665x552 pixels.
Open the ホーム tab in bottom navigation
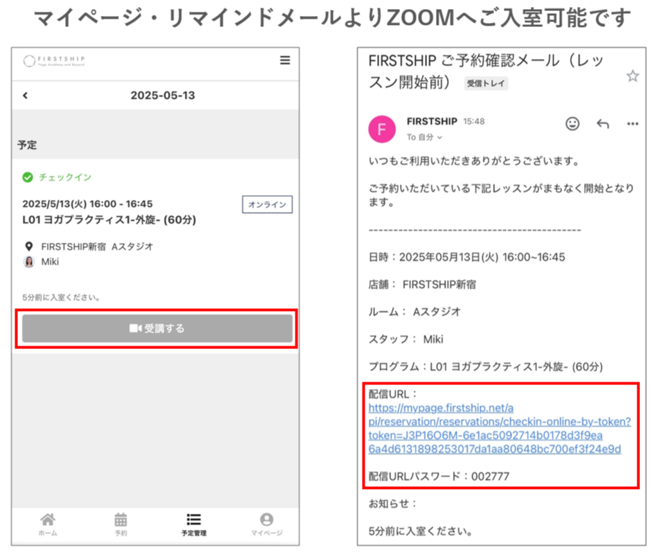(x=48, y=524)
